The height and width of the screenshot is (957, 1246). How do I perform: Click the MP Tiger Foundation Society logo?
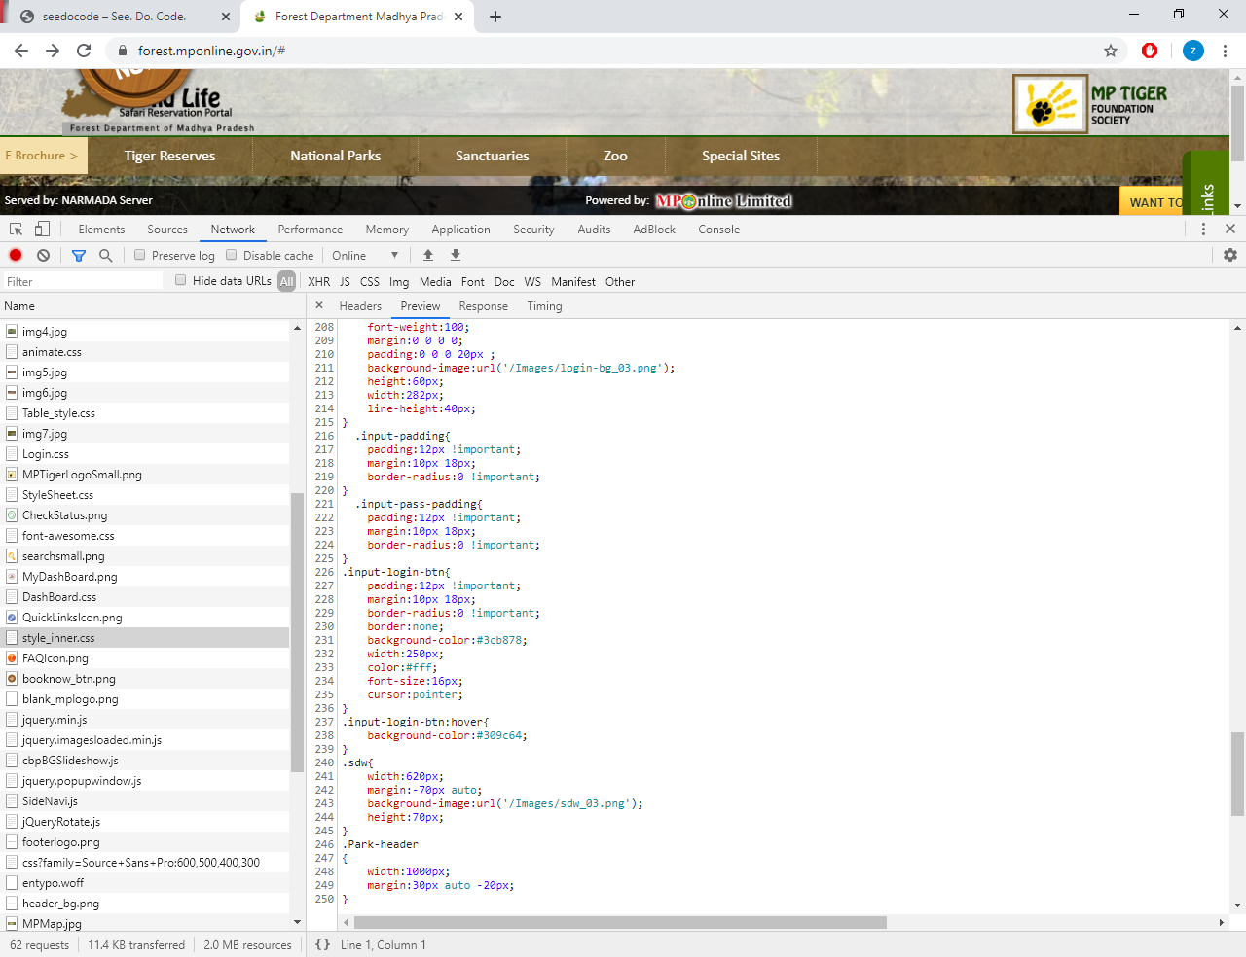tap(1090, 104)
